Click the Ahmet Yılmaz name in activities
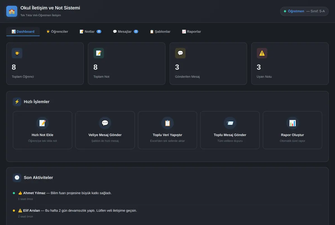 (x=34, y=193)
